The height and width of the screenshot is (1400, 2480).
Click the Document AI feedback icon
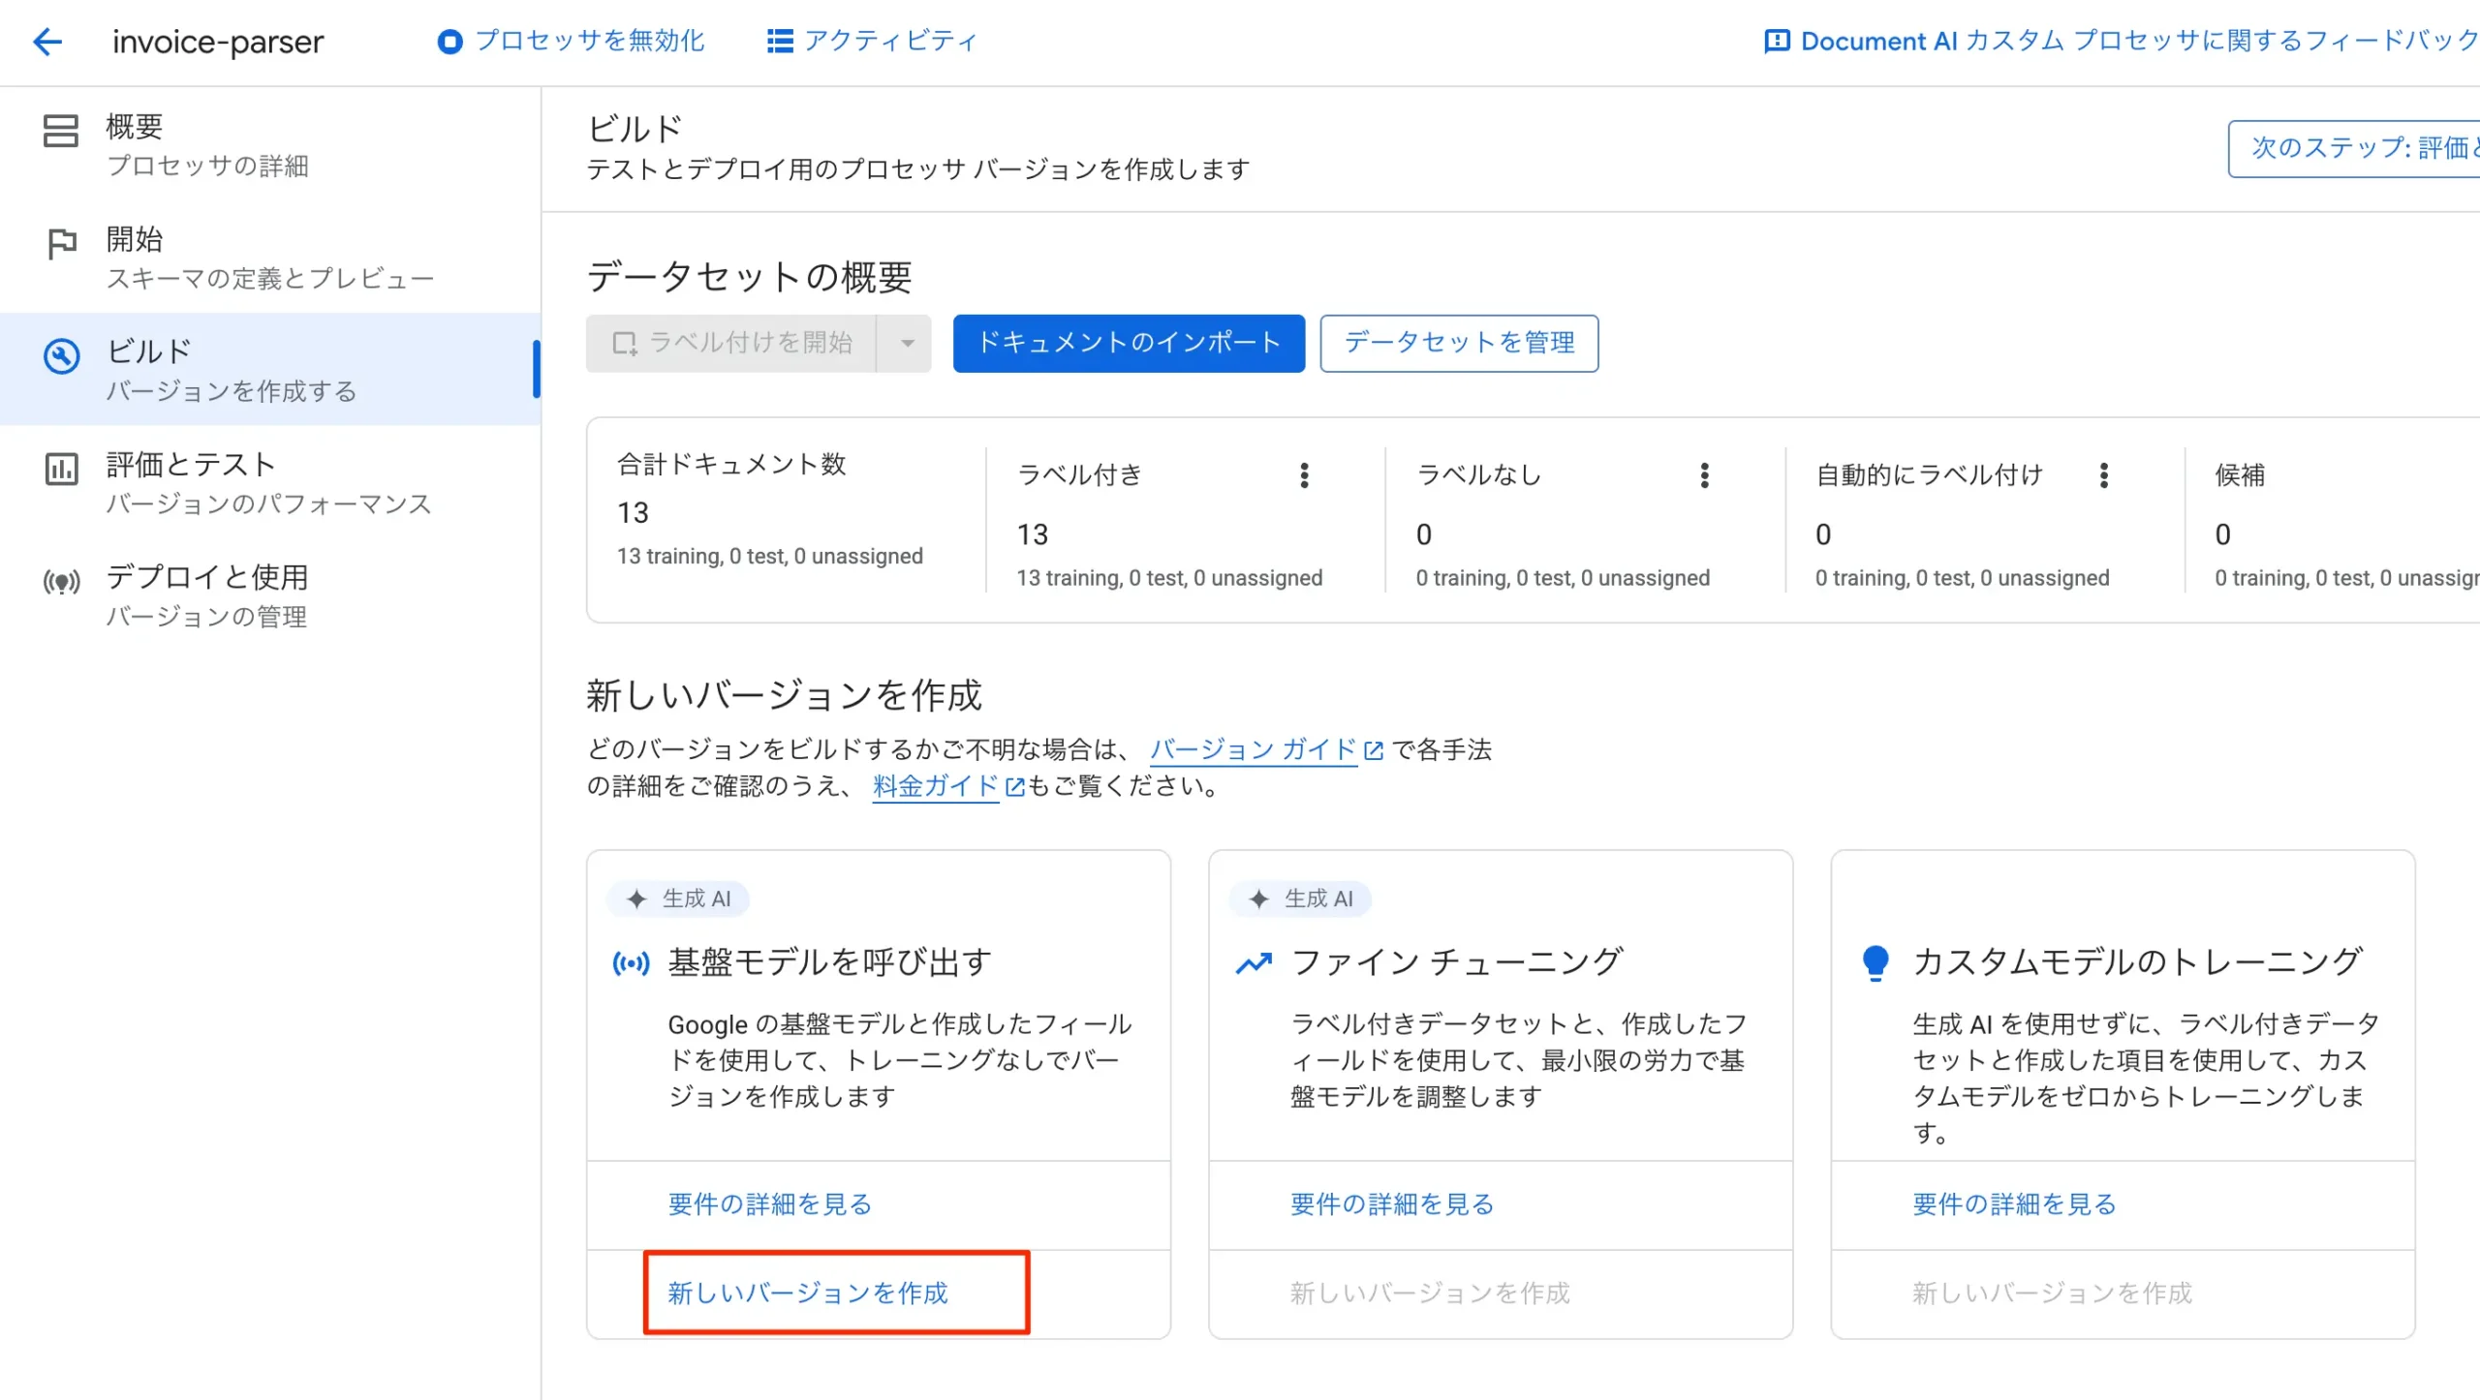click(x=1777, y=42)
